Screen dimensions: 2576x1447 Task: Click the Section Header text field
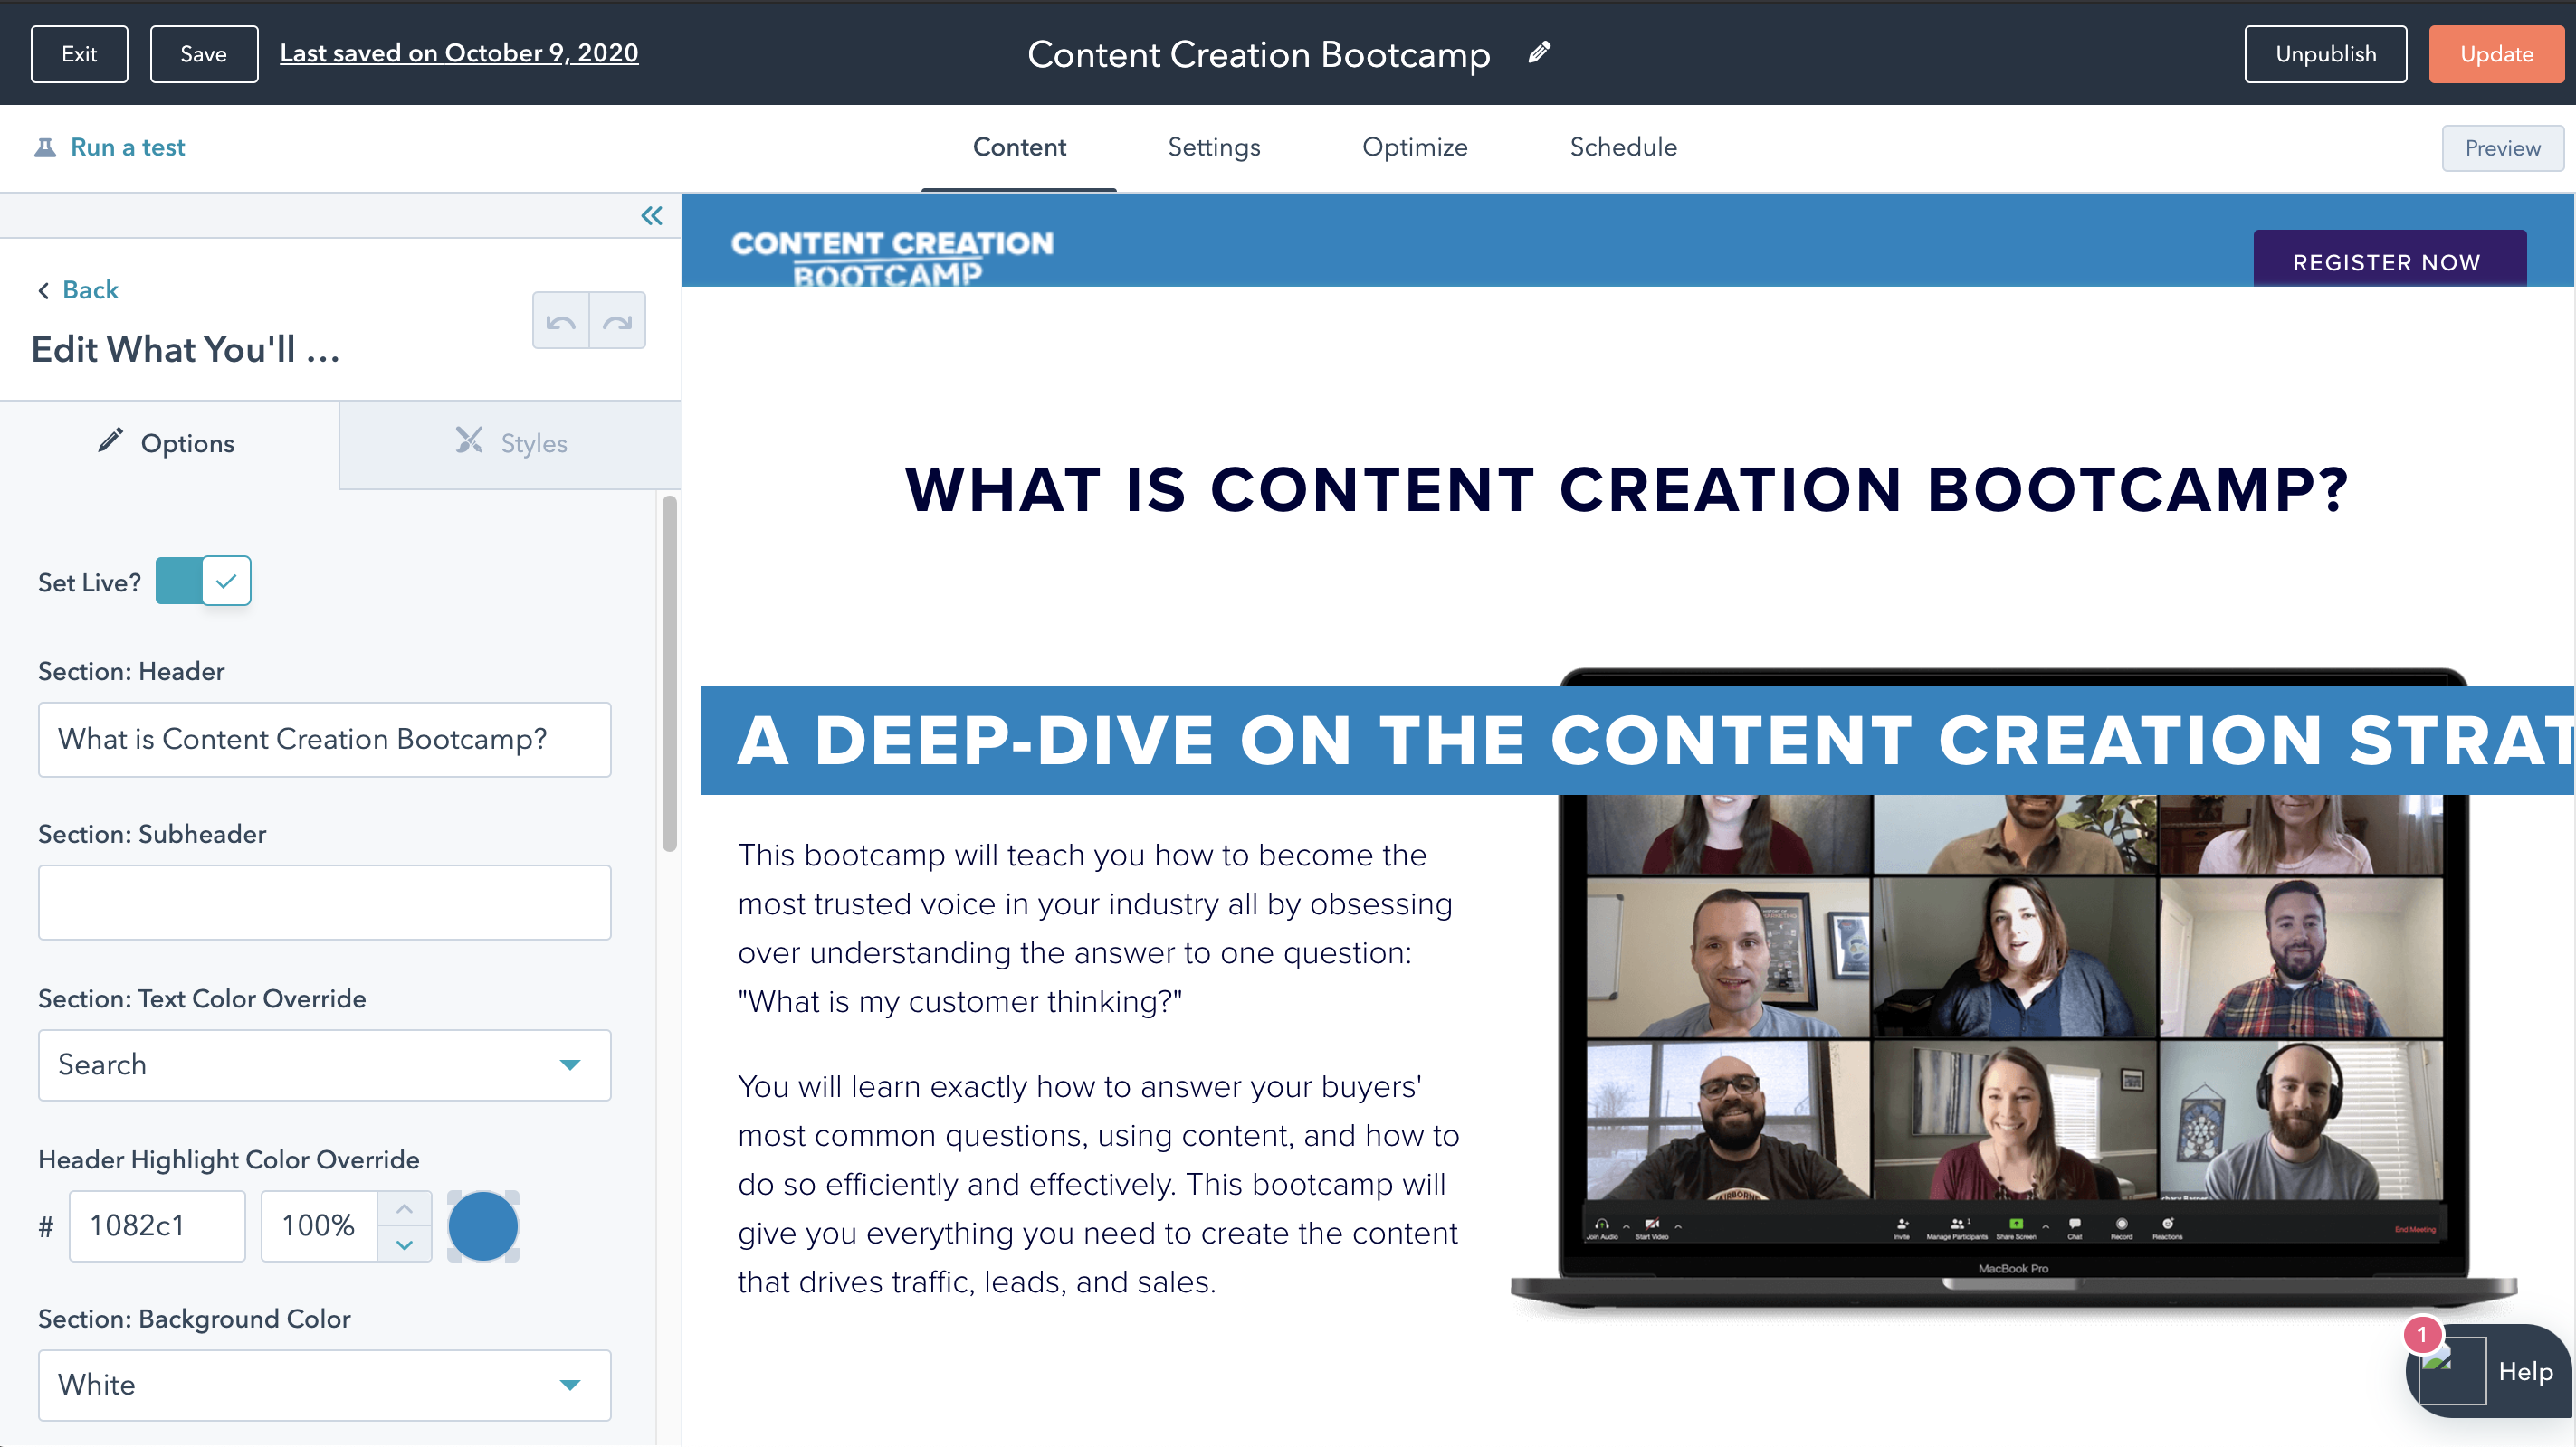[x=324, y=740]
